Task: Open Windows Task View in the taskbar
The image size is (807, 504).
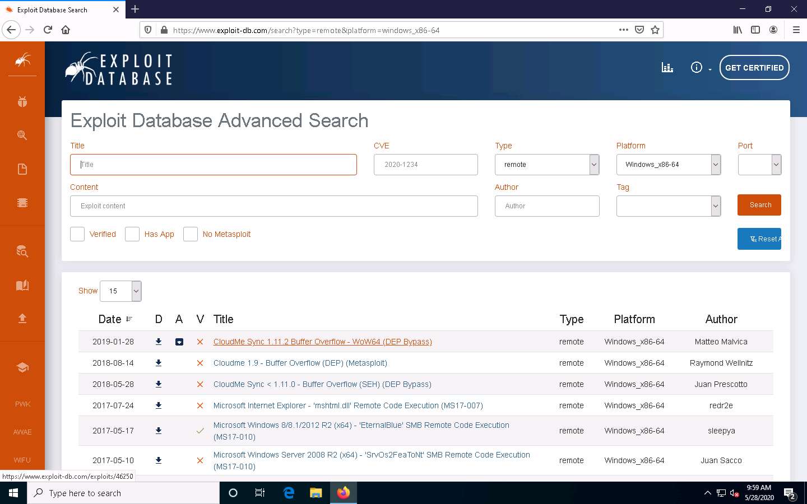Action: [260, 493]
